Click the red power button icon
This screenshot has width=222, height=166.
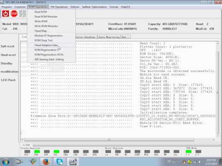pos(6,14)
